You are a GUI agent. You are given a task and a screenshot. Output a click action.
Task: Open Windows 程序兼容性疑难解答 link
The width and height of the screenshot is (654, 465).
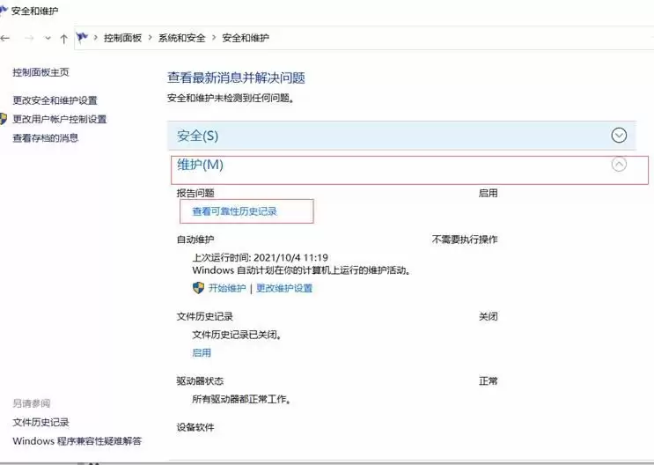[x=77, y=440]
